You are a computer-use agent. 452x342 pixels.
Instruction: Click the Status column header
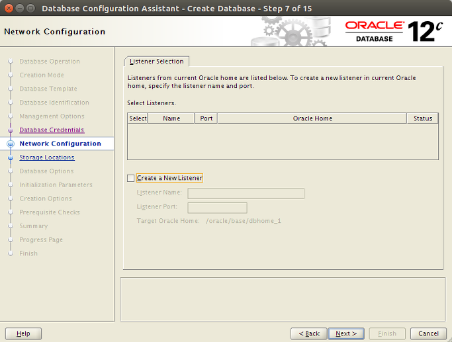tap(423, 118)
